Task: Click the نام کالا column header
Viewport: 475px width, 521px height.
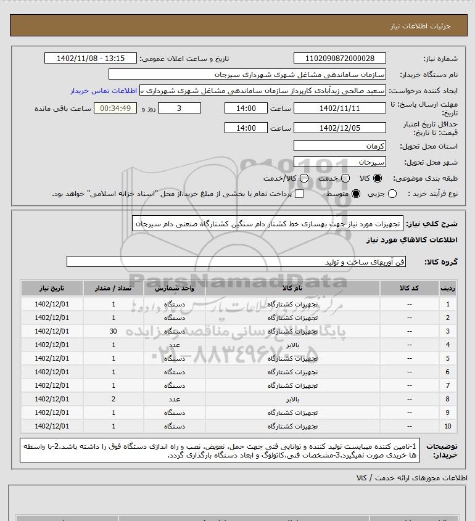Action: click(x=292, y=289)
